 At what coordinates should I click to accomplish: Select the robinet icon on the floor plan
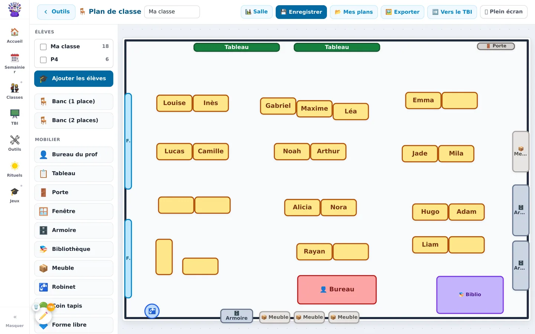pyautogui.click(x=152, y=311)
